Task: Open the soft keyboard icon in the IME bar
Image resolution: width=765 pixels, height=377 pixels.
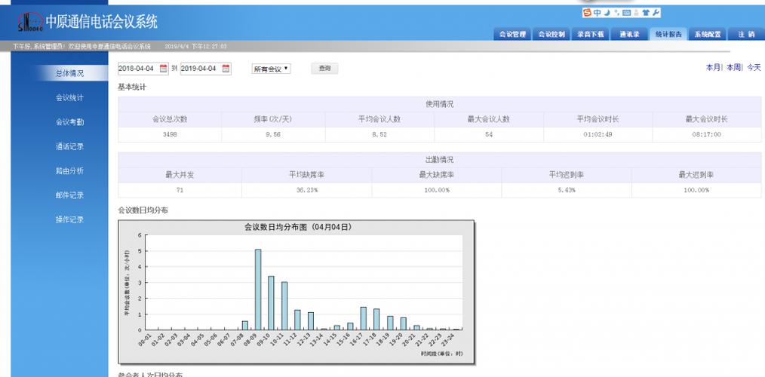Action: (x=627, y=13)
